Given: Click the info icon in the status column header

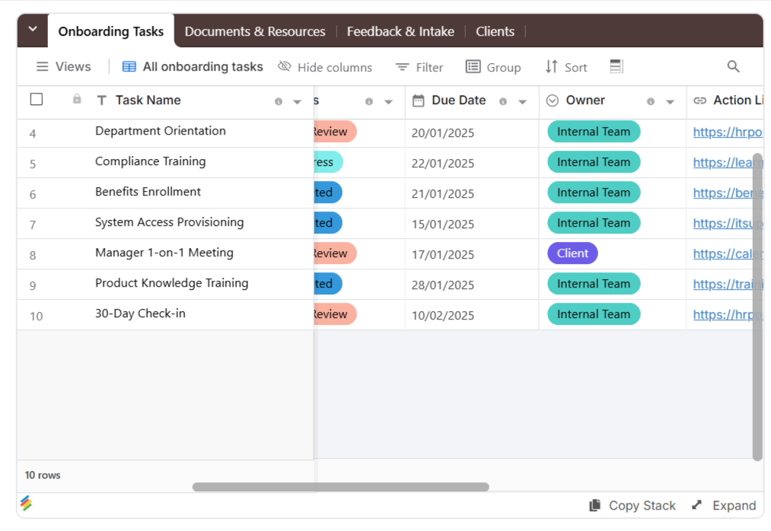Looking at the screenshot, I should [369, 102].
